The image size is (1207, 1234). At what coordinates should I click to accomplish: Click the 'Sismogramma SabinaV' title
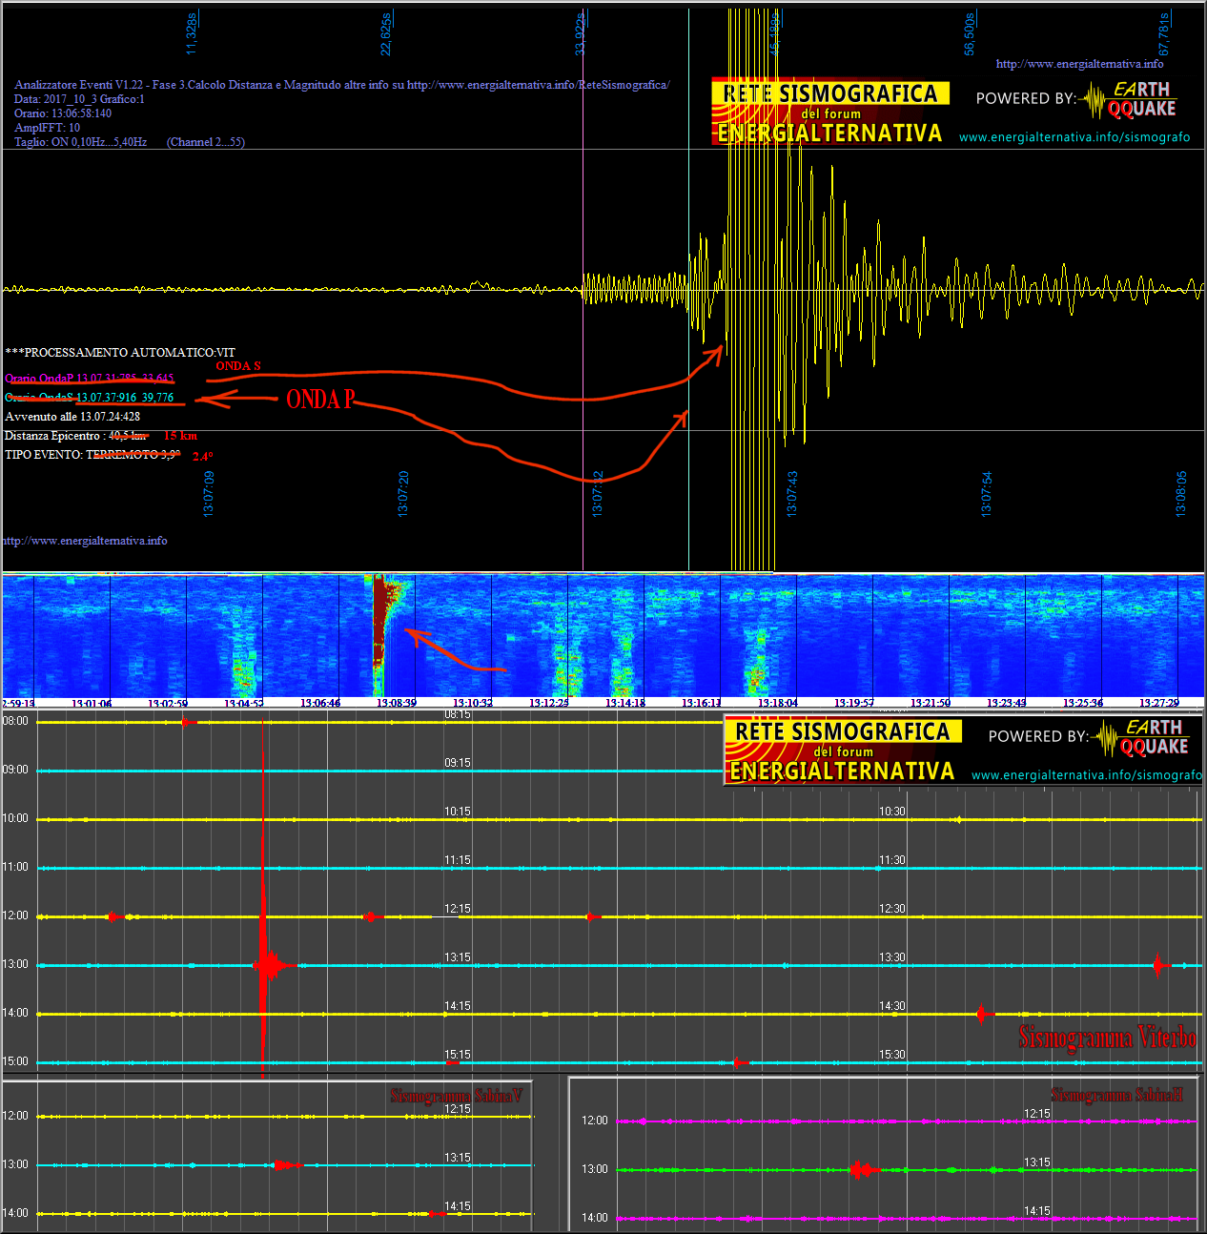457,1096
